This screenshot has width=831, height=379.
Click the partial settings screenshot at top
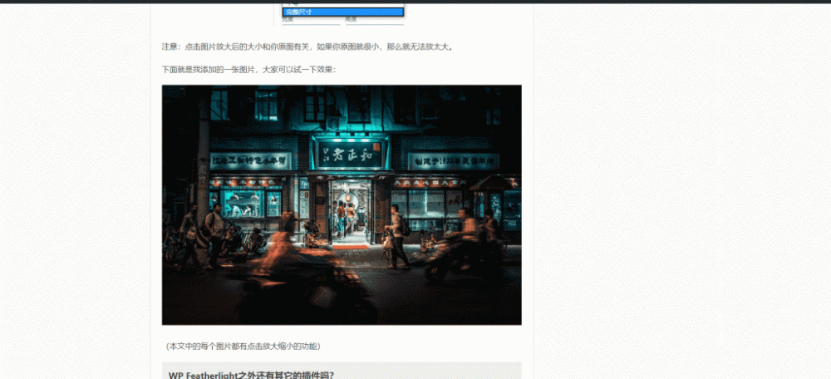point(342,12)
